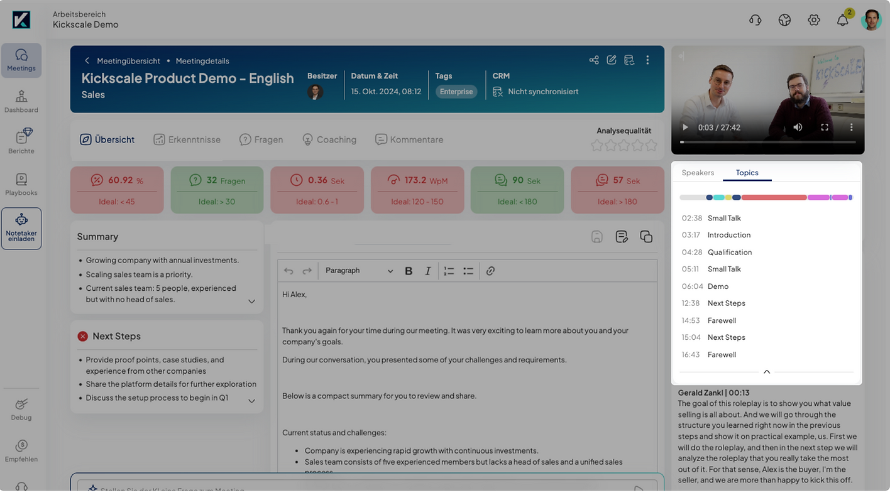890x500 pixels.
Task: Click the red Demo segment on topic timeline
Action: (x=774, y=197)
